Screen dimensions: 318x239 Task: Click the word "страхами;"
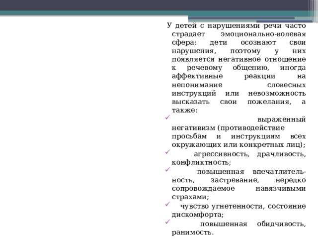[190, 197]
